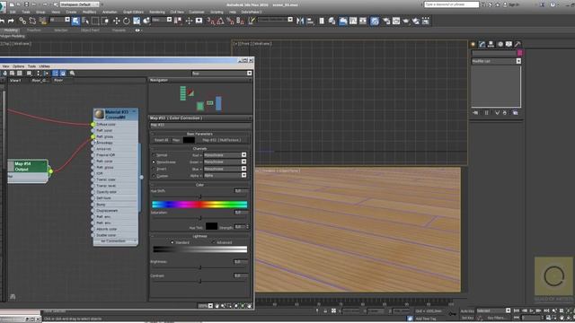Activate the Select and Move tool

tap(116, 21)
